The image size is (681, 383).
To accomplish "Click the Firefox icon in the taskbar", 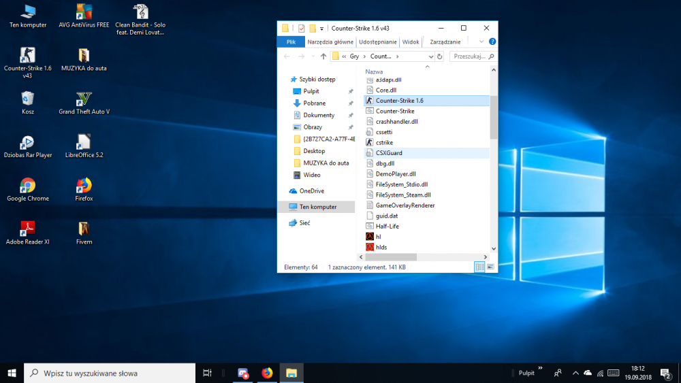I will [267, 373].
